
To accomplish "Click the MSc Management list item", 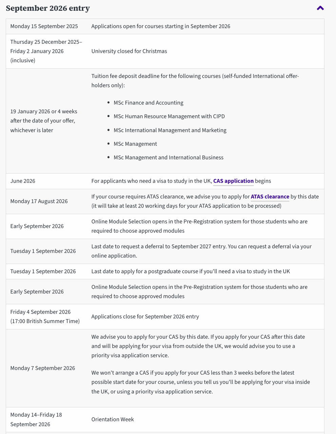I will click(135, 144).
